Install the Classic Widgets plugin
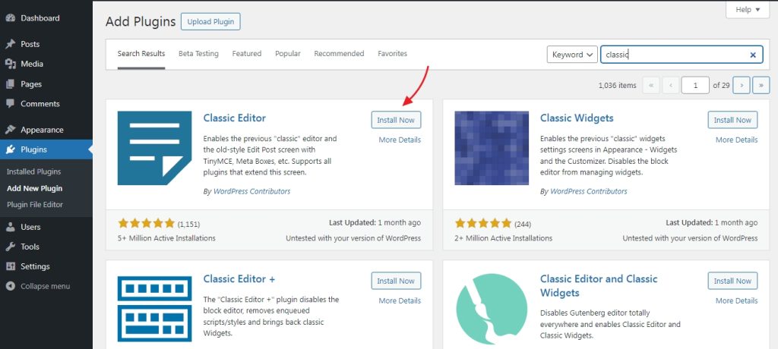Viewport: 778px width, 349px height. [x=733, y=120]
